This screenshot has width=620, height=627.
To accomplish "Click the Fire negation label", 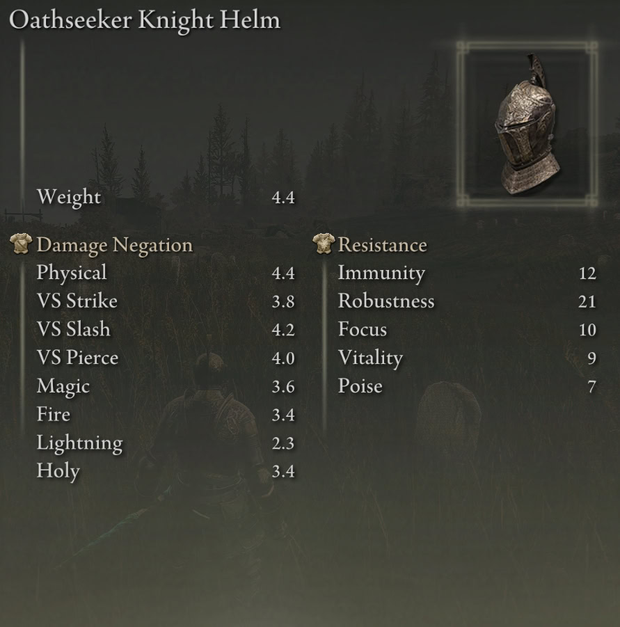I will 53,414.
